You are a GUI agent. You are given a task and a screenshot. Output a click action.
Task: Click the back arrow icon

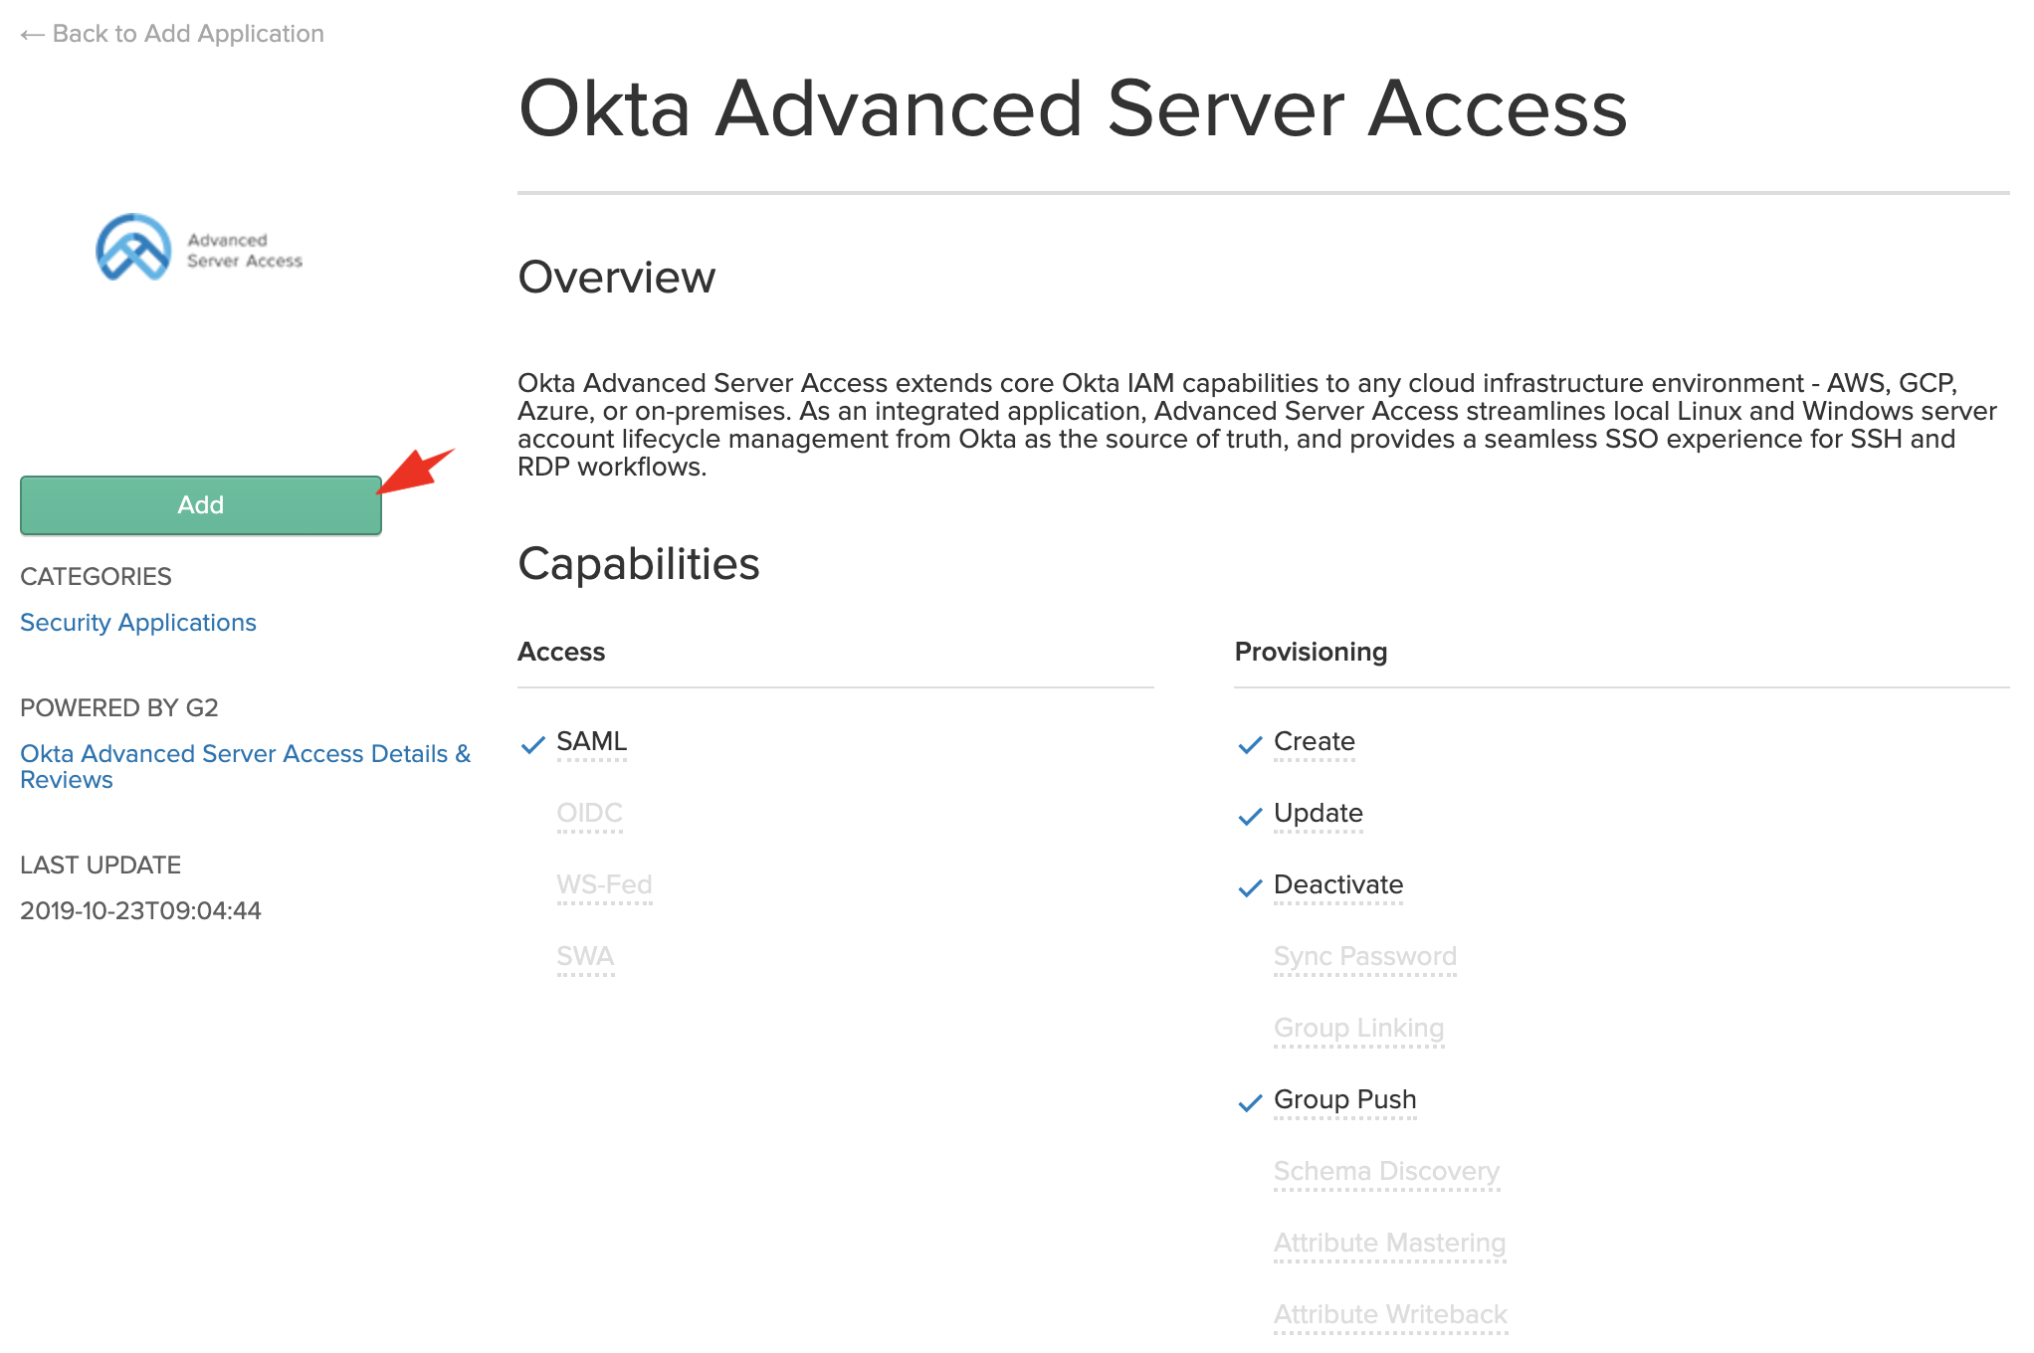[x=32, y=35]
